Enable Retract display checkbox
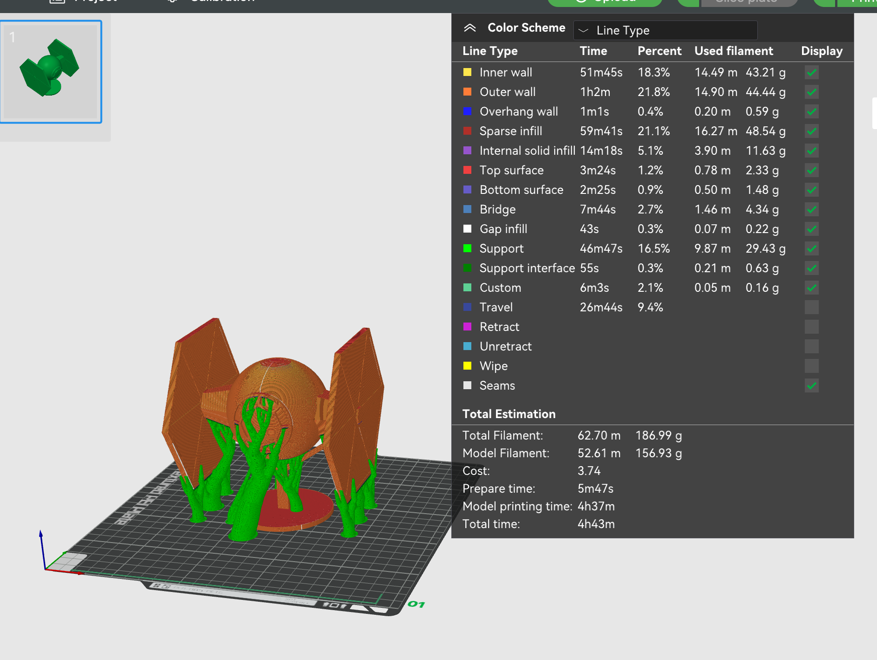The image size is (877, 660). pos(811,327)
